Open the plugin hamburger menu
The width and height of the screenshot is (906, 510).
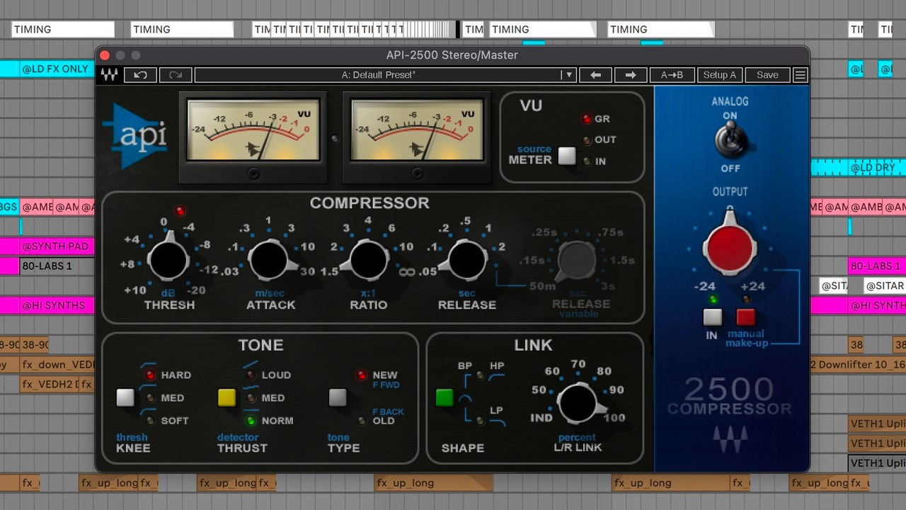click(x=801, y=75)
